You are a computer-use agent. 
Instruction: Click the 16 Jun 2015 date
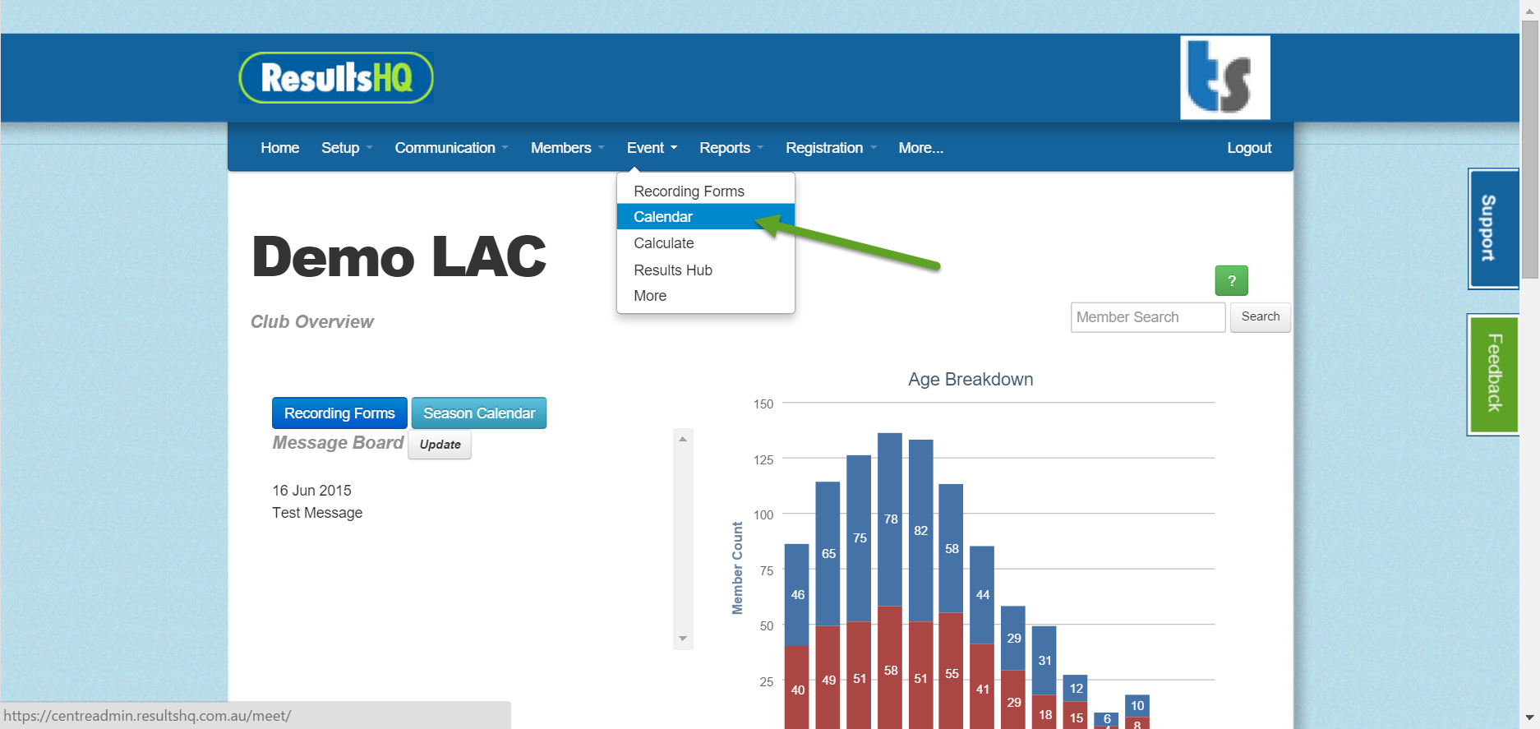click(x=311, y=491)
